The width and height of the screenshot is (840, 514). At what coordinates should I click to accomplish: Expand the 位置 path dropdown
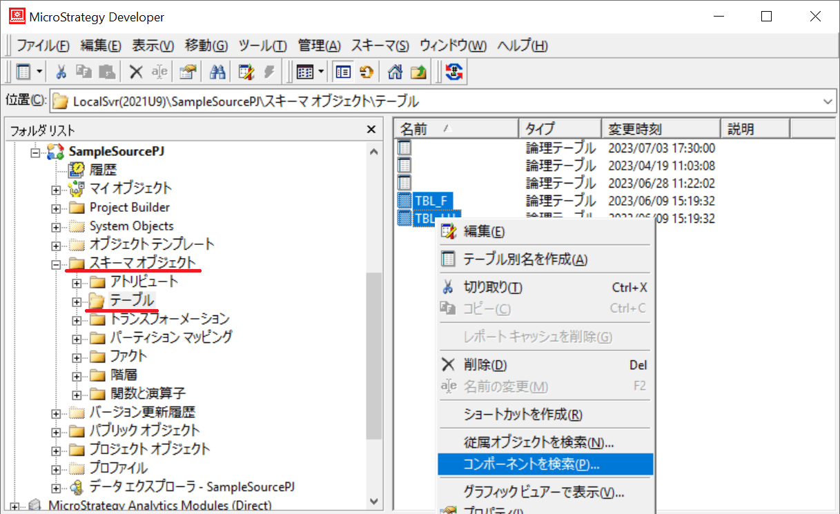pos(828,101)
